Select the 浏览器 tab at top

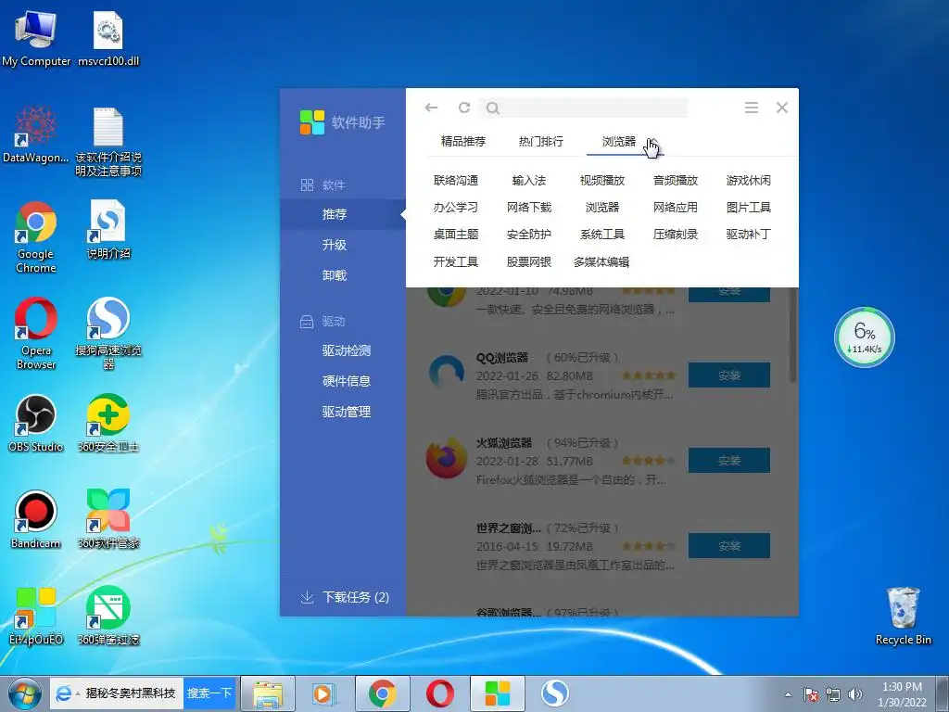[x=618, y=142]
